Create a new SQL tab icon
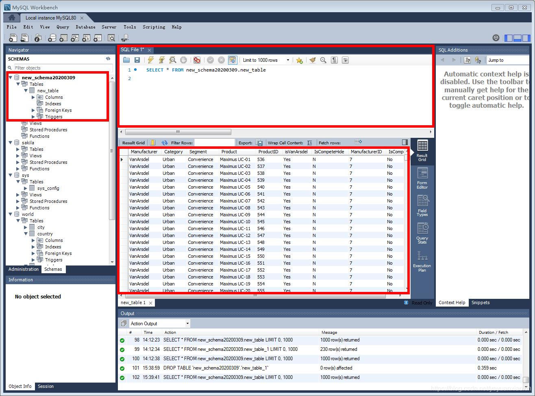 13,38
